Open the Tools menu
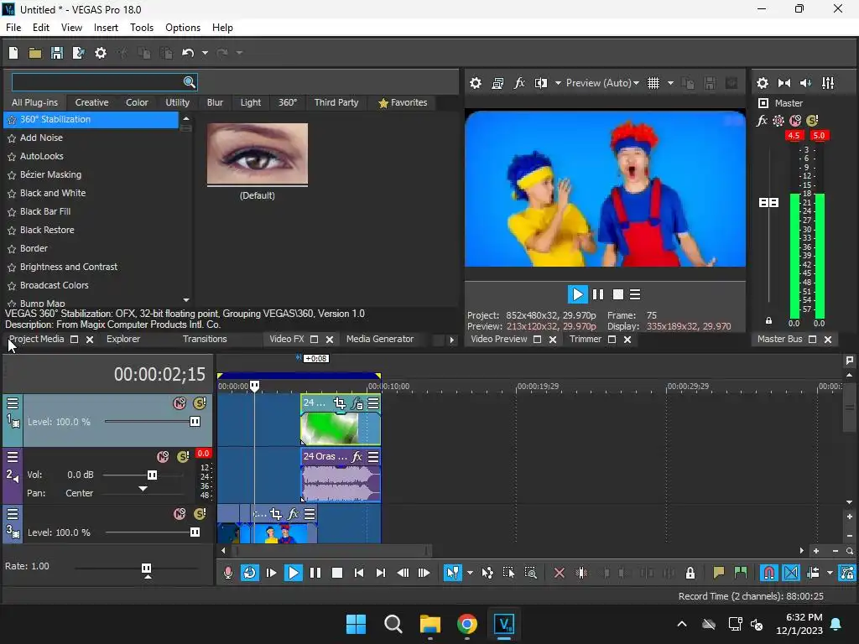This screenshot has width=859, height=644. [x=141, y=28]
